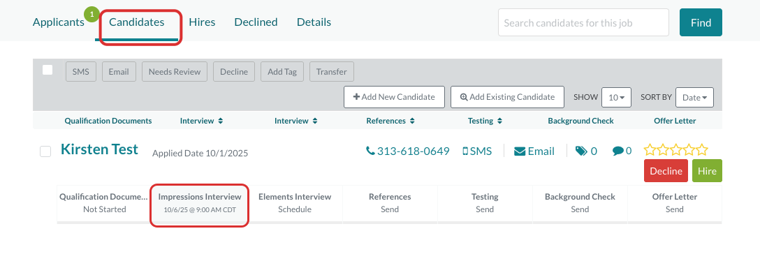
Task: Open the Impressions Interview step
Action: pos(200,203)
